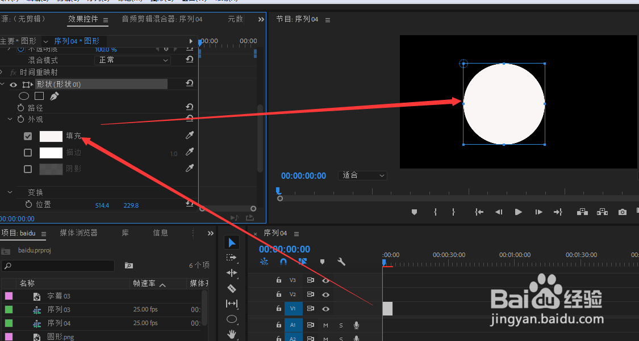This screenshot has width=639, height=341.
Task: Toggle visibility of shape 形状 01
Action: (x=14, y=85)
